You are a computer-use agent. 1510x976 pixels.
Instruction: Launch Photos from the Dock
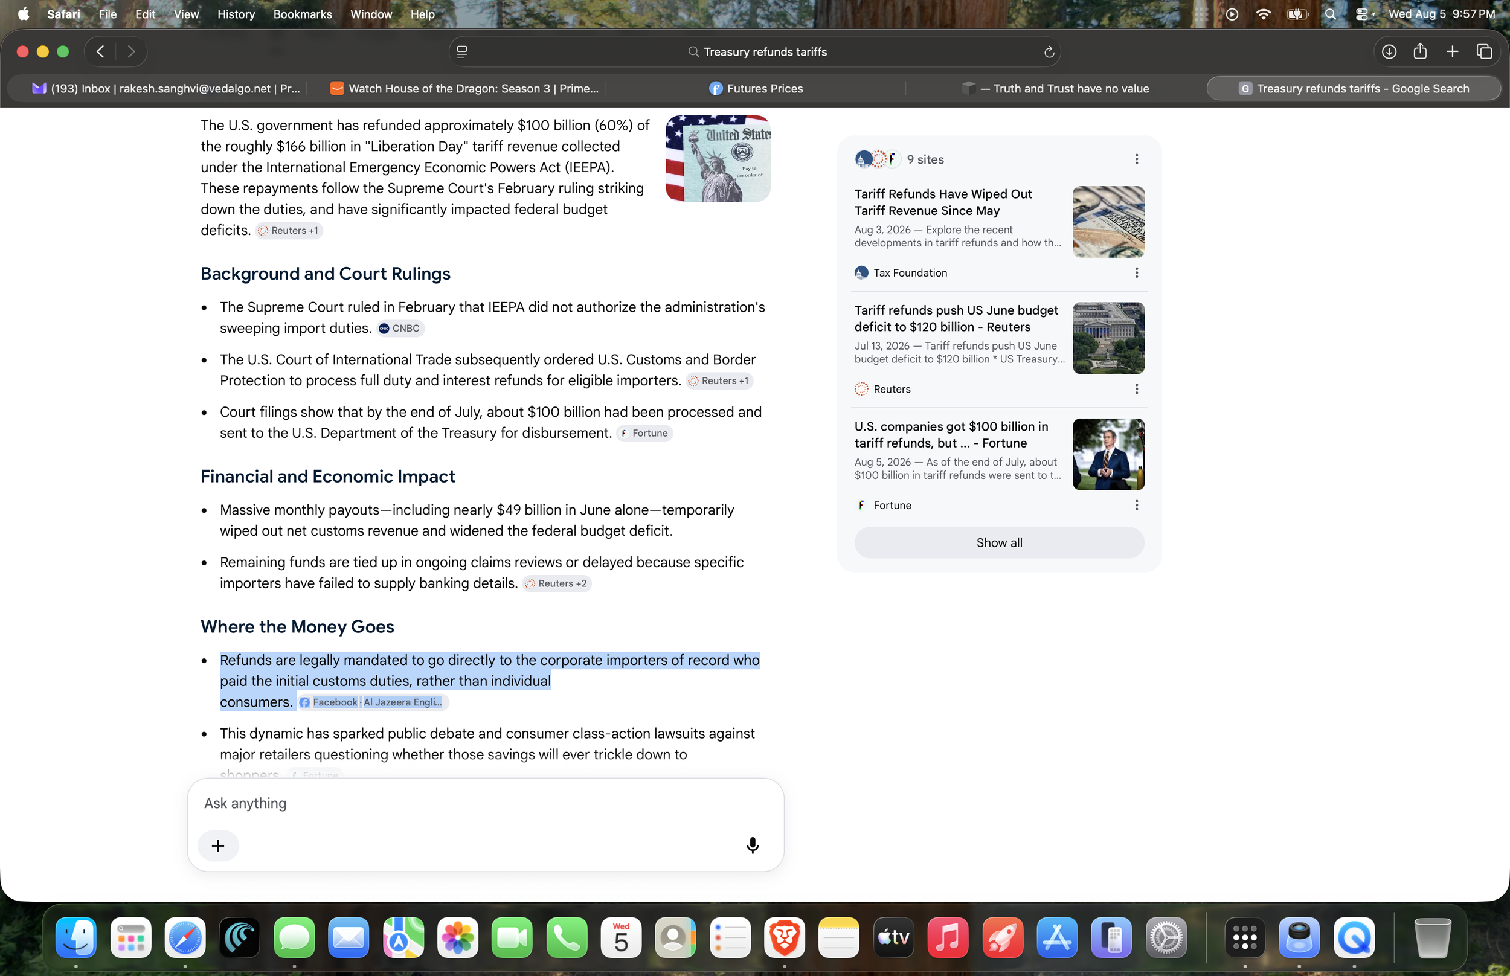[457, 937]
